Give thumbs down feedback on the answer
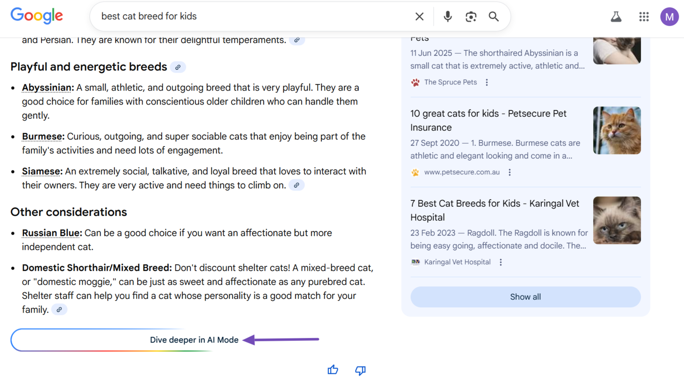The image size is (684, 383). [360, 370]
